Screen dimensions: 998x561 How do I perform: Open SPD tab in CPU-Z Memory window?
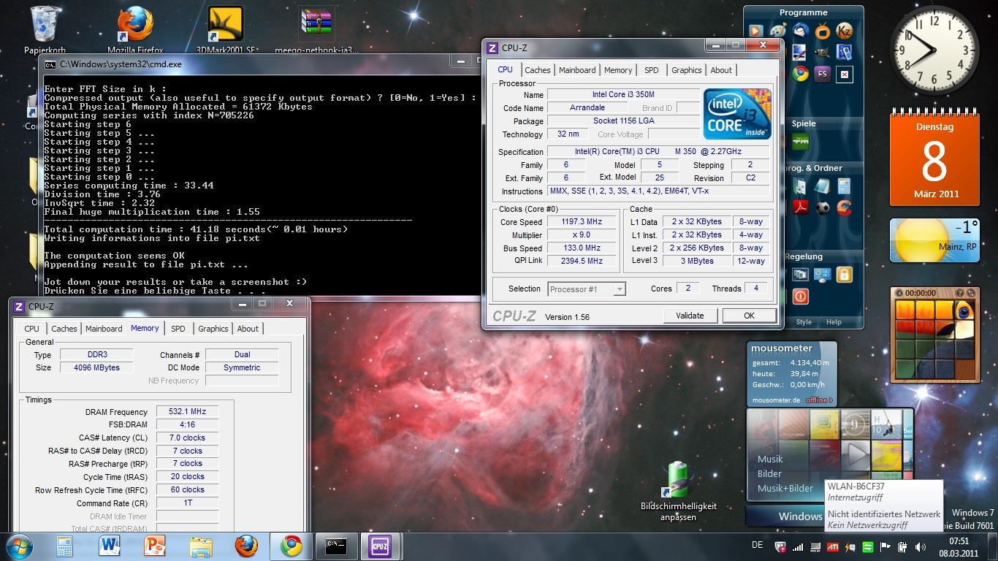pos(178,329)
